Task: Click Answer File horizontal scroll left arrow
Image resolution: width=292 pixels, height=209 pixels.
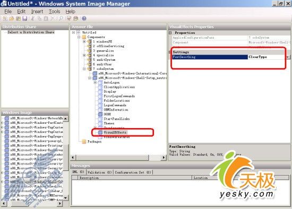Action: tap(73, 157)
